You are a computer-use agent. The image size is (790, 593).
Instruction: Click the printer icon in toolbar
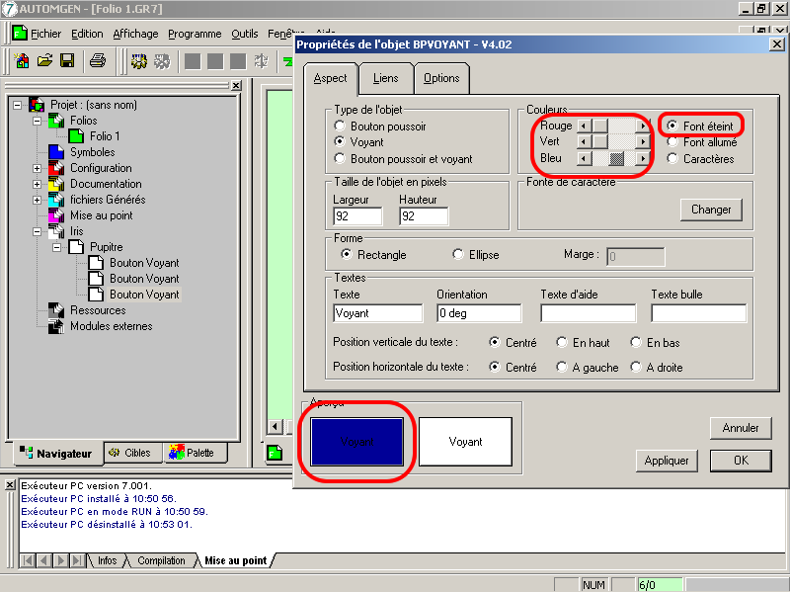97,61
